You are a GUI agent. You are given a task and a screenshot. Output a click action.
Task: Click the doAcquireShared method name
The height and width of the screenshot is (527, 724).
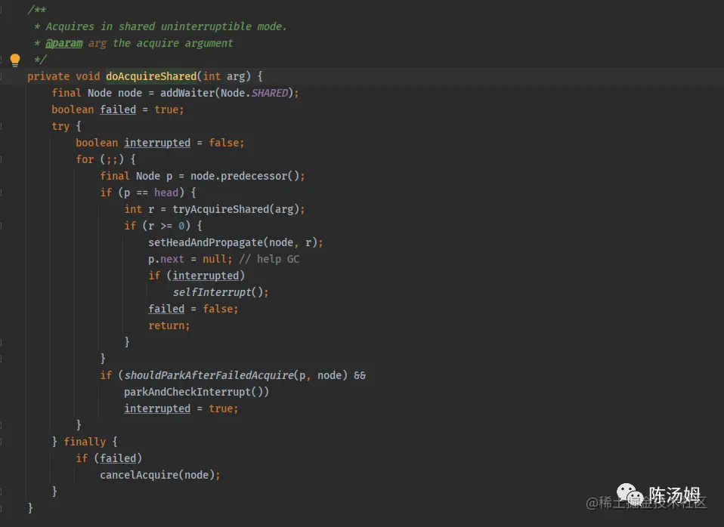[150, 76]
